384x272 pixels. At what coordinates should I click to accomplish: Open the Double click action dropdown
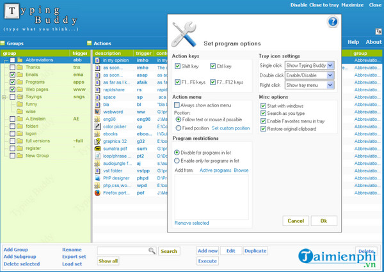coord(310,75)
